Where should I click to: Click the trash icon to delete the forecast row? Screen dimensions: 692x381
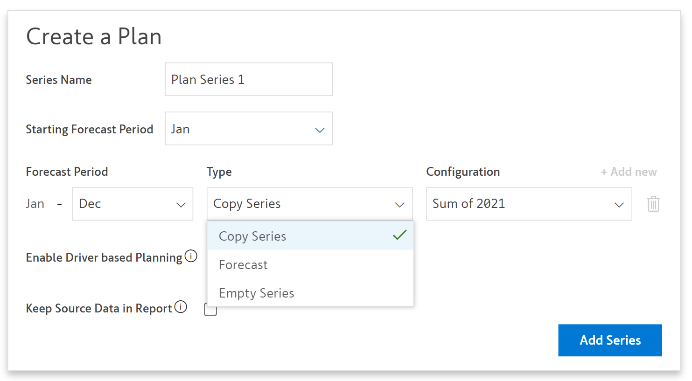pyautogui.click(x=653, y=204)
